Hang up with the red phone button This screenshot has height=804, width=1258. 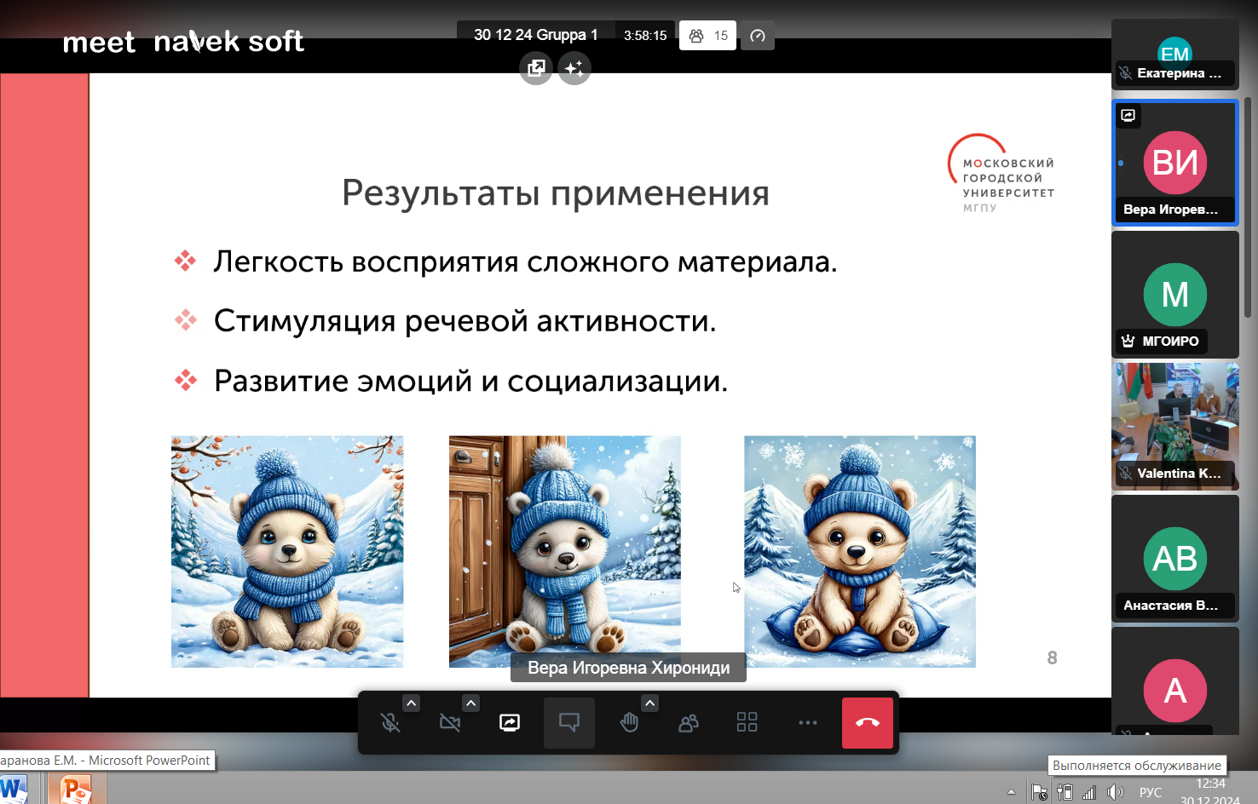pyautogui.click(x=867, y=723)
